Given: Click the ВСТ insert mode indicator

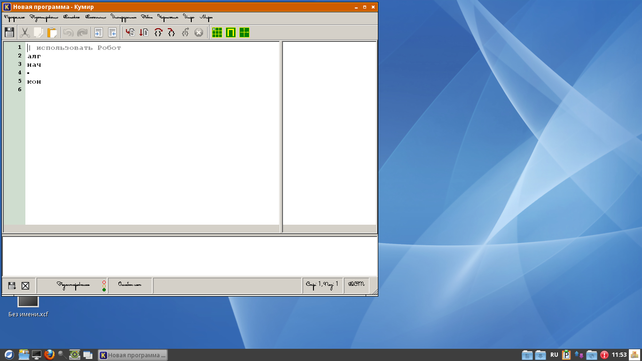Looking at the screenshot, I should [x=357, y=285].
